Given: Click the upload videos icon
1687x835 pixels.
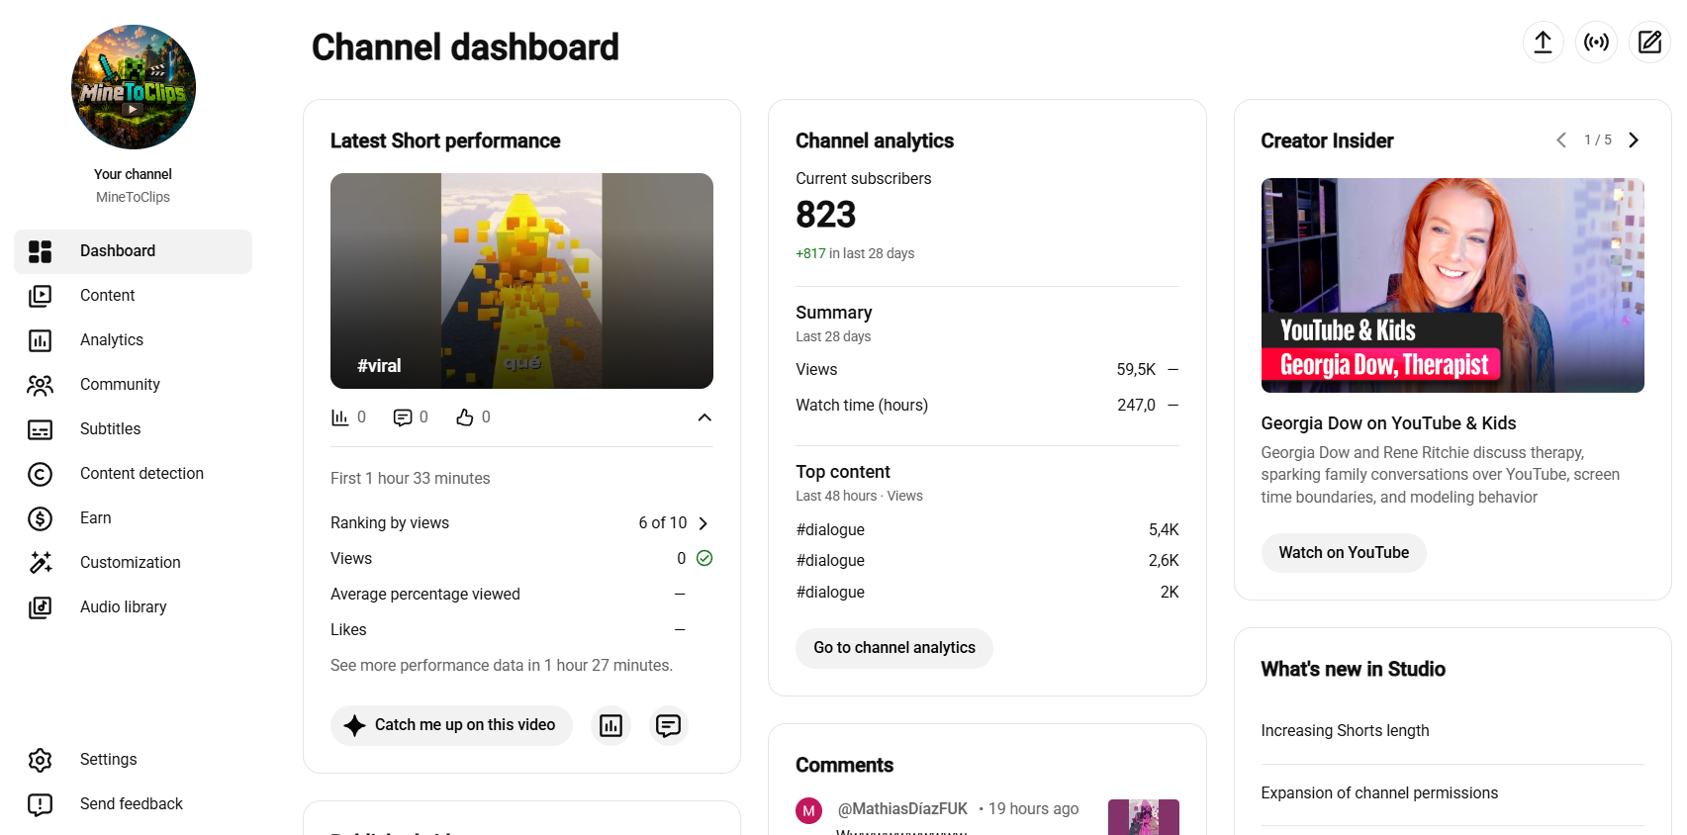Looking at the screenshot, I should pyautogui.click(x=1543, y=42).
